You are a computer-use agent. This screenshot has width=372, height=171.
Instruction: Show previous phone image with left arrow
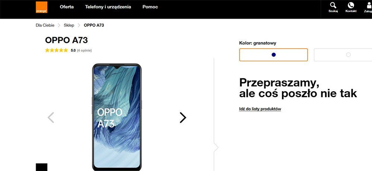pyautogui.click(x=51, y=117)
